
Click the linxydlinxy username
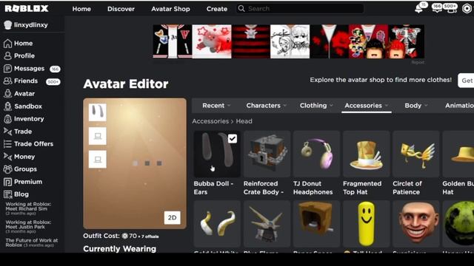click(31, 25)
